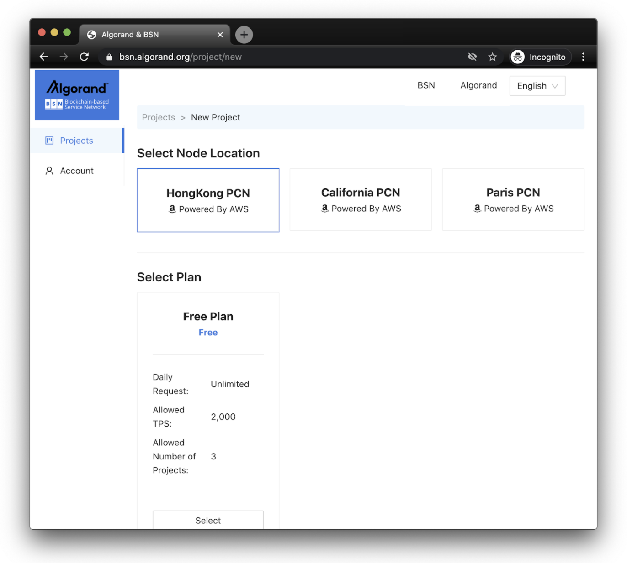Select the Projects sidebar icon
Screen dimensions: 627x563
pos(49,141)
